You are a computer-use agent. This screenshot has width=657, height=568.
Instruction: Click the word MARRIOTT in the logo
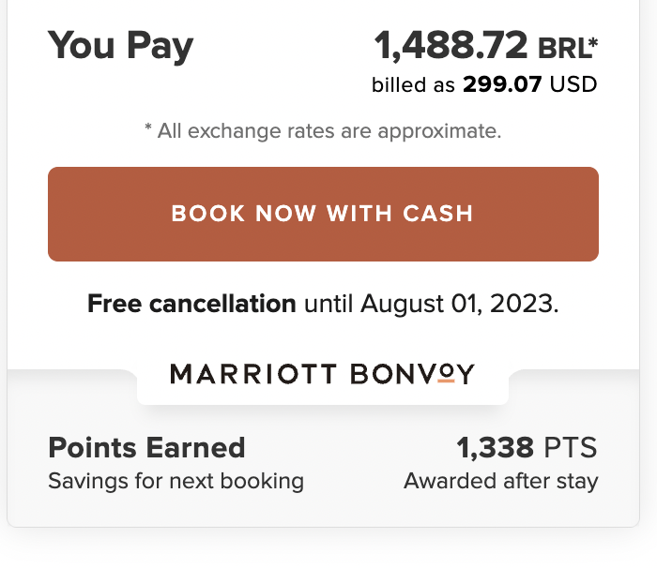pyautogui.click(x=252, y=375)
